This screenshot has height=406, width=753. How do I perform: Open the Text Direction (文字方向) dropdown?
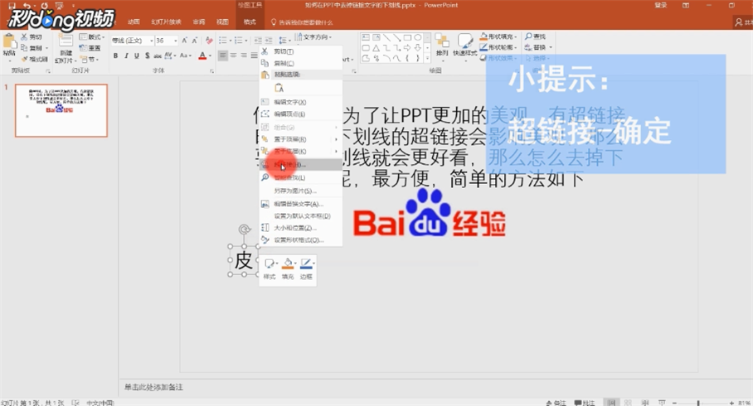point(313,37)
